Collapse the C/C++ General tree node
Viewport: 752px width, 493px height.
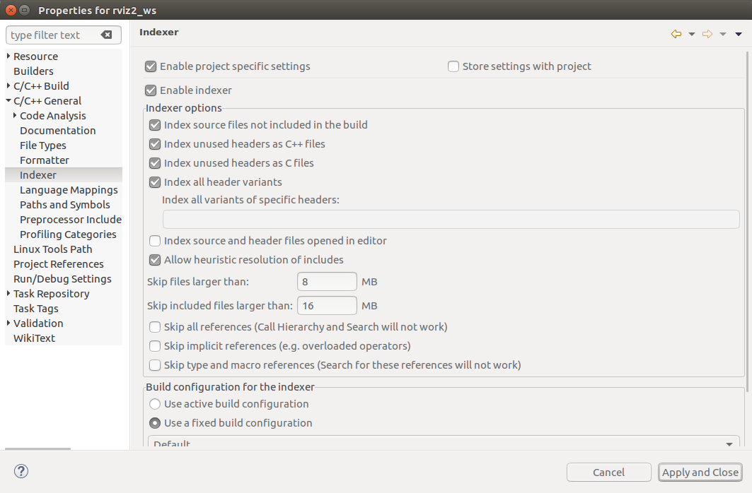[8, 101]
